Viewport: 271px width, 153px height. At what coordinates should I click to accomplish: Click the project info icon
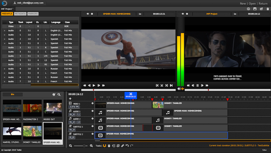(x=248, y=9)
